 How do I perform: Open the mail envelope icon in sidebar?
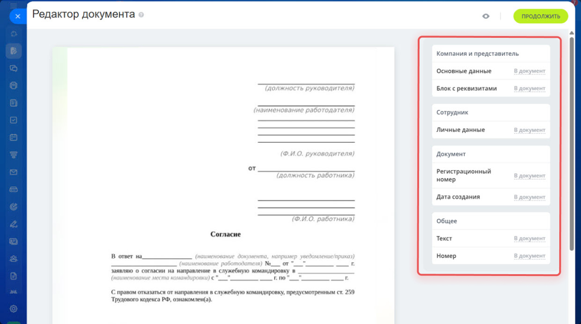tap(13, 172)
